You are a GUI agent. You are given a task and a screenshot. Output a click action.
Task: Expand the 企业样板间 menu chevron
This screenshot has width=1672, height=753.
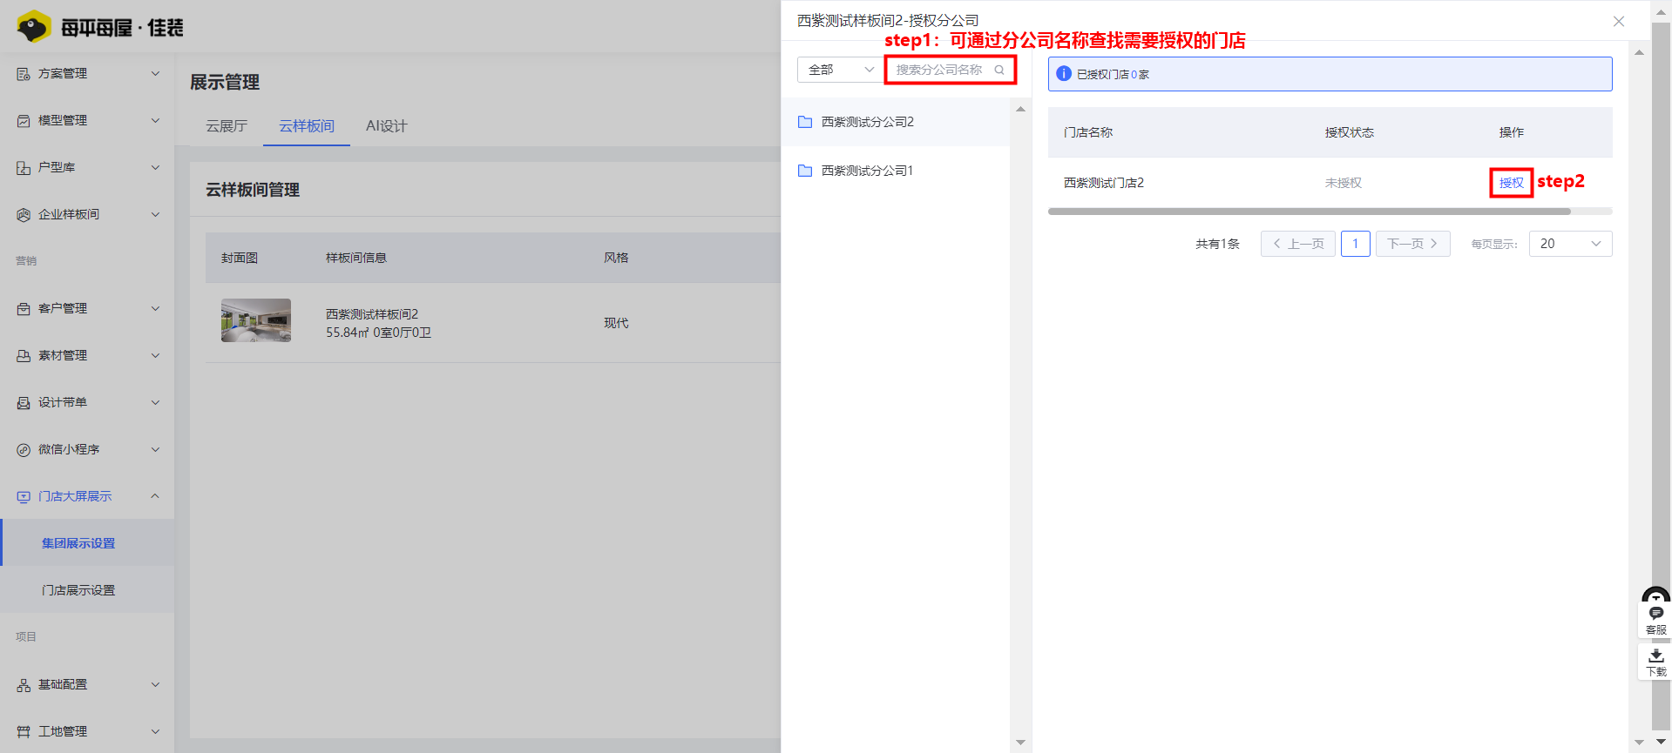pos(155,215)
